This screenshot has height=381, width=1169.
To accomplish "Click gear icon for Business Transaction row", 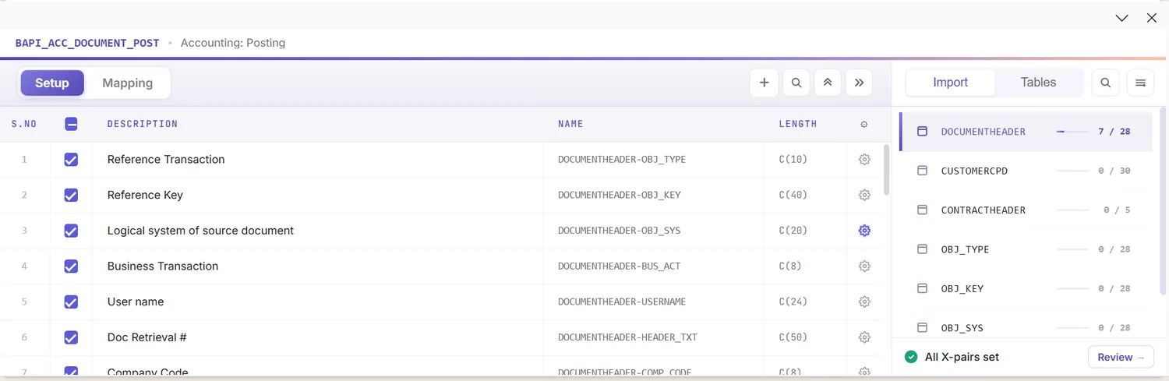I will tap(864, 266).
